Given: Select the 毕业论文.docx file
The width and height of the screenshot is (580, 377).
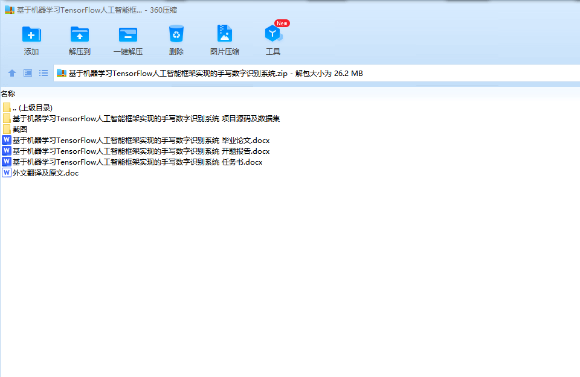Looking at the screenshot, I should [136, 141].
